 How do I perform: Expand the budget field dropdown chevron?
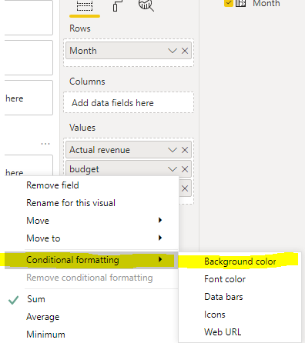point(173,169)
